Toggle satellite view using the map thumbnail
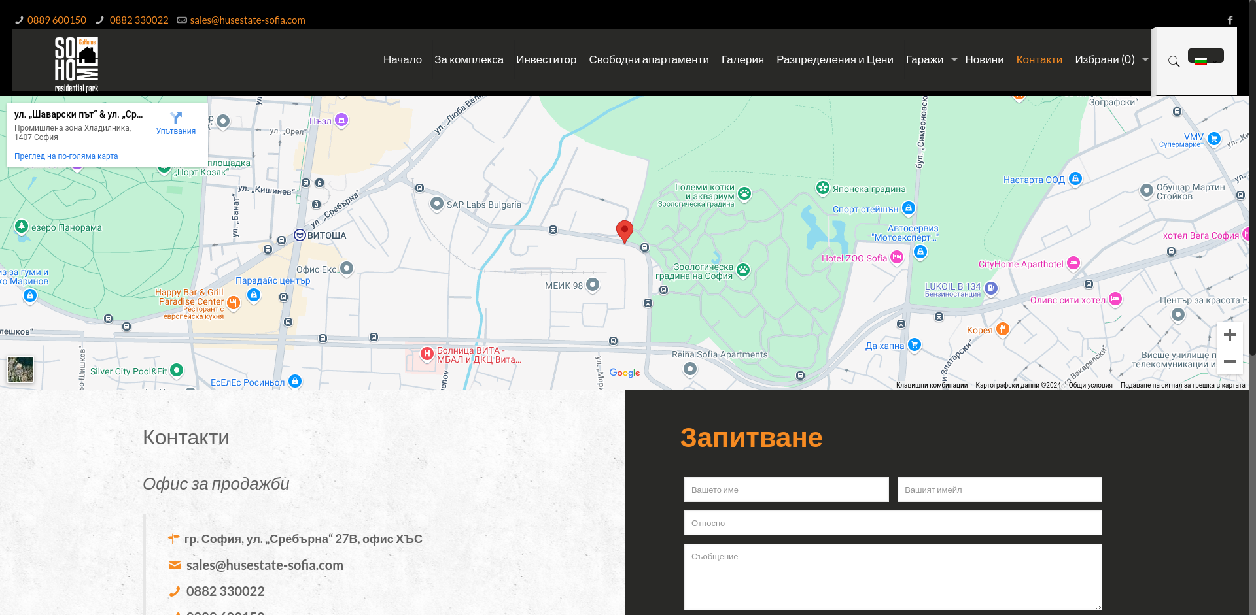 coord(20,369)
